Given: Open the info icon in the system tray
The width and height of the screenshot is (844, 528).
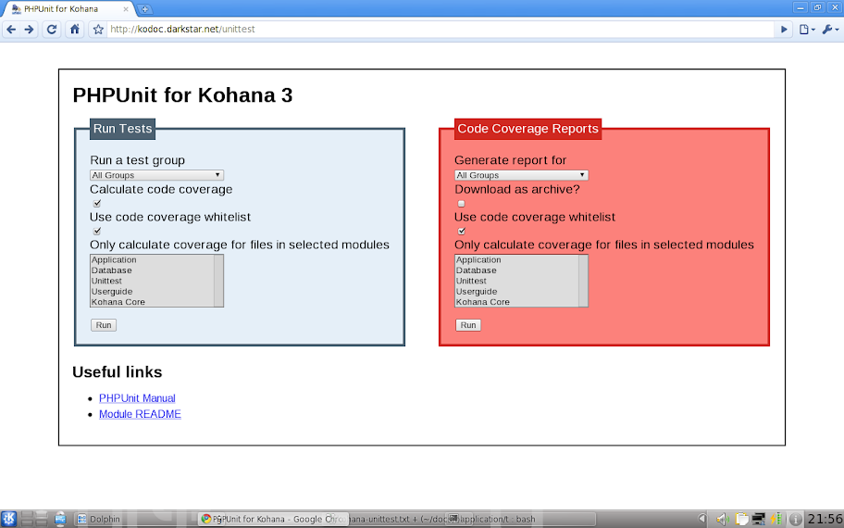Looking at the screenshot, I should 796,520.
